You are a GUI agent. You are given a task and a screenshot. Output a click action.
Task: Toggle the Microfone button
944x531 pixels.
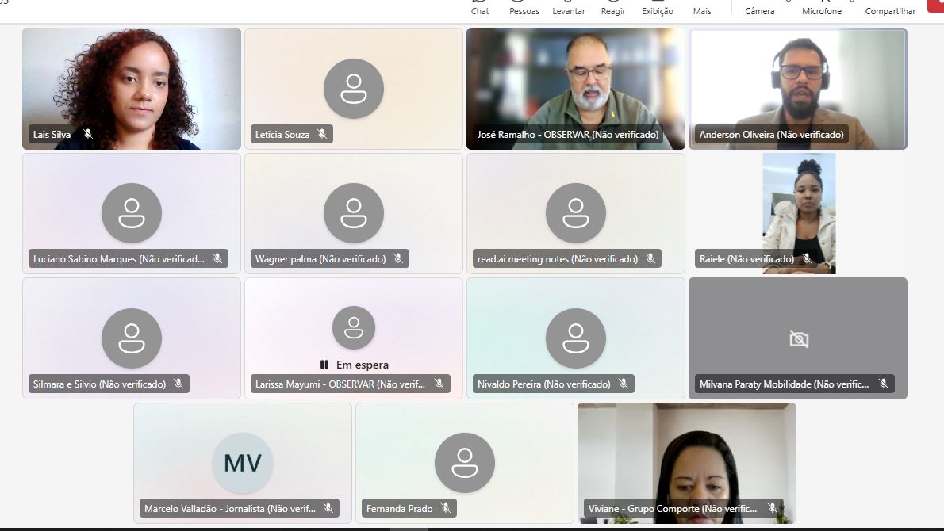pos(822,9)
